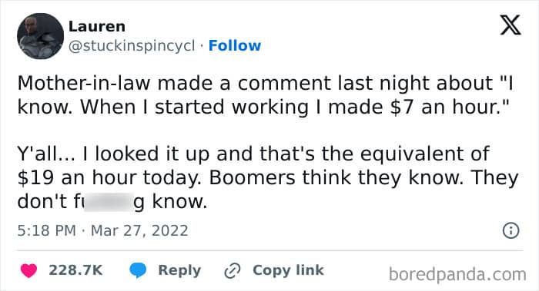Click the X logo in the corner
The height and width of the screenshot is (291, 539).
click(511, 25)
